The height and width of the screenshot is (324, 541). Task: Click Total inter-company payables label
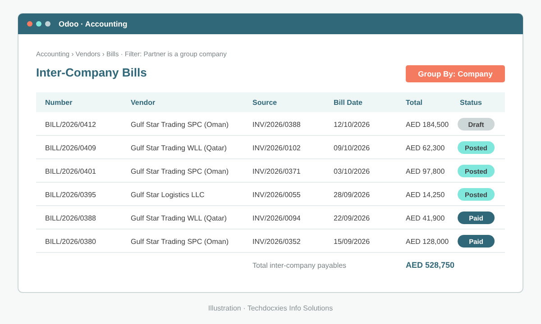click(x=299, y=265)
